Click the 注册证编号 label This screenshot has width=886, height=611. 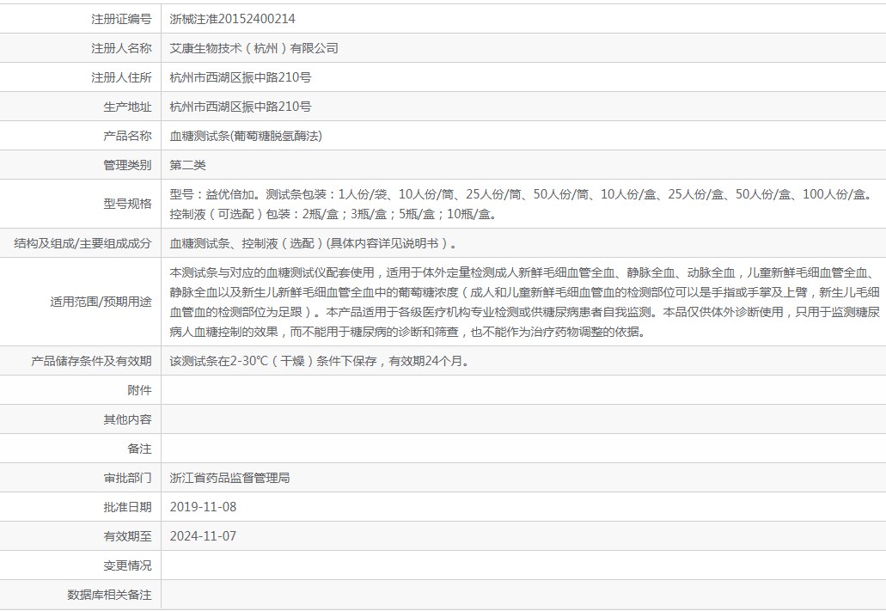[x=121, y=19]
